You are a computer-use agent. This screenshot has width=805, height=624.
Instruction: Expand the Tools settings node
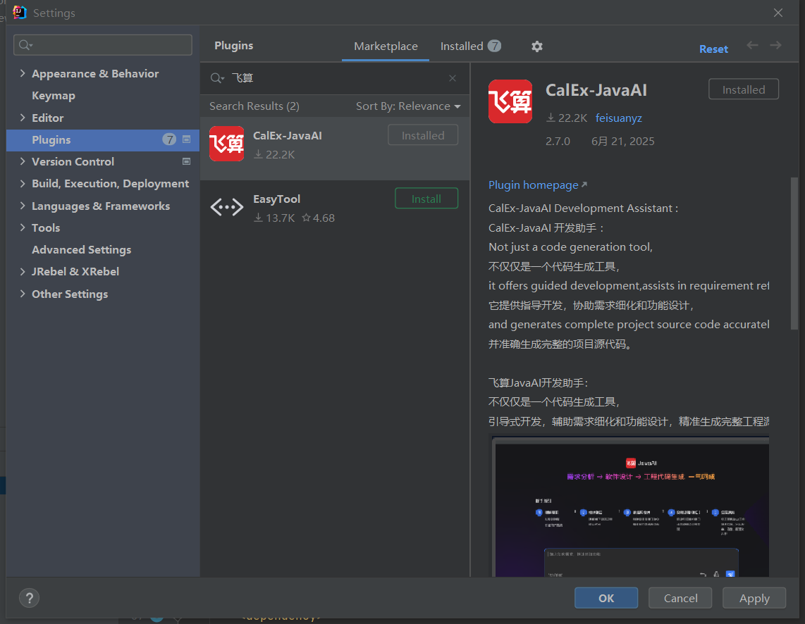click(23, 227)
